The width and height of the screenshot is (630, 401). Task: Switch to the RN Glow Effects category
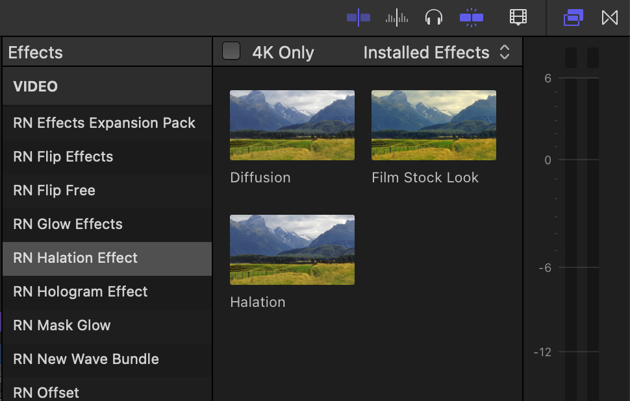pos(68,224)
